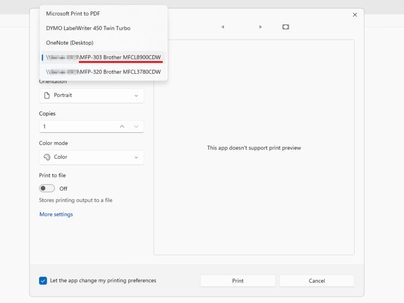Decrease copies with the down arrow
404x303 pixels.
(136, 126)
